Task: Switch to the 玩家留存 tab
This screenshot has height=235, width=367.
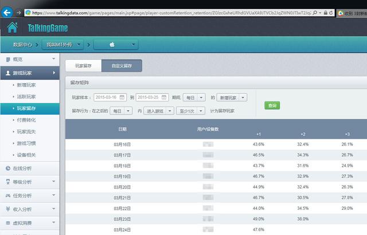Action: point(83,66)
